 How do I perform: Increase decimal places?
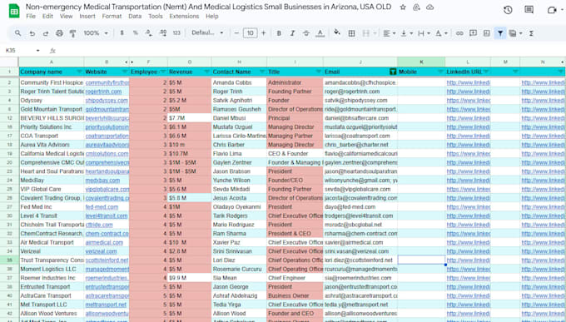point(163,33)
